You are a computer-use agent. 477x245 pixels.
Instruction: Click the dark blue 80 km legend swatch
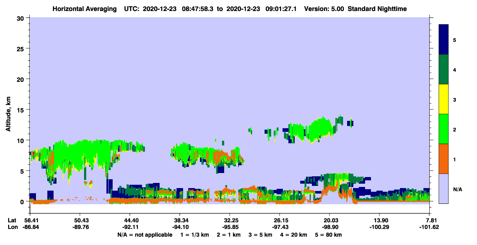click(x=444, y=40)
